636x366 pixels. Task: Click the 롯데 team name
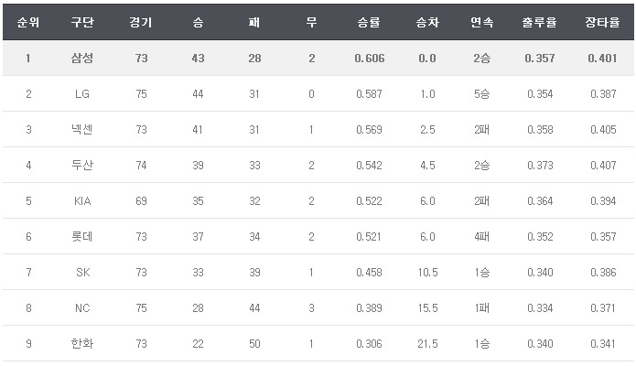(x=82, y=236)
